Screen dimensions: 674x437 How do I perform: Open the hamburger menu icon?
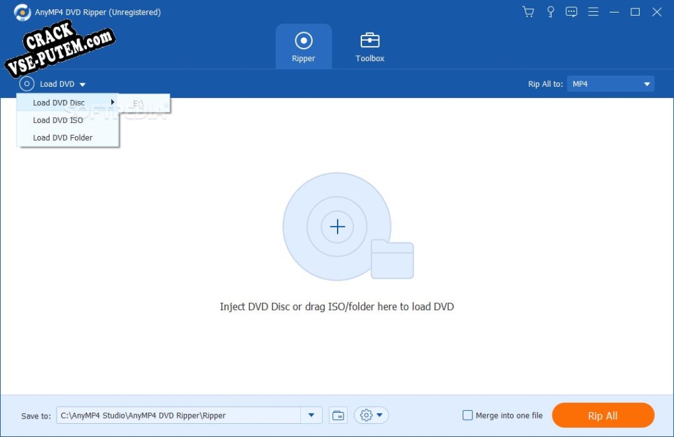click(593, 12)
